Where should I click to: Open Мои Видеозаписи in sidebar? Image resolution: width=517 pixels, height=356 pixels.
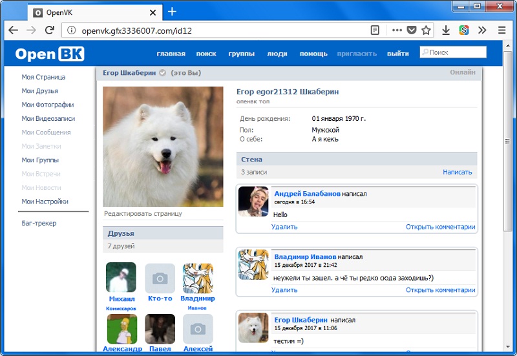pyautogui.click(x=48, y=118)
